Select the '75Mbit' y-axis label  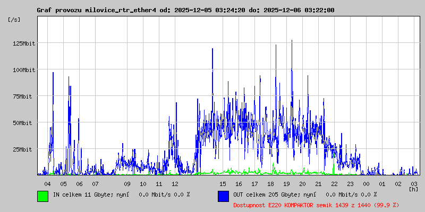[x=22, y=96]
